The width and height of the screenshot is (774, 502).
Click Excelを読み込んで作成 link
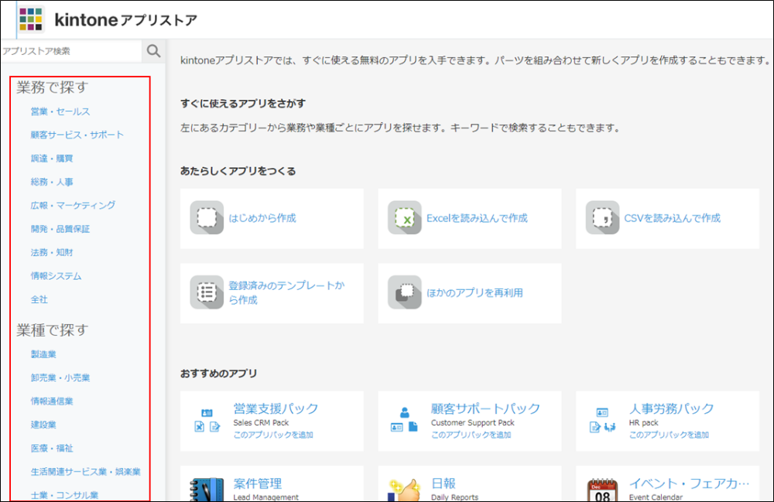click(x=477, y=218)
